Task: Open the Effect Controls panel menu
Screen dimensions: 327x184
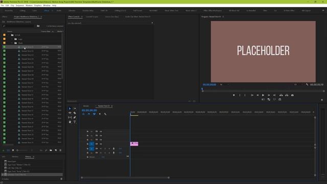Action: [x=82, y=17]
